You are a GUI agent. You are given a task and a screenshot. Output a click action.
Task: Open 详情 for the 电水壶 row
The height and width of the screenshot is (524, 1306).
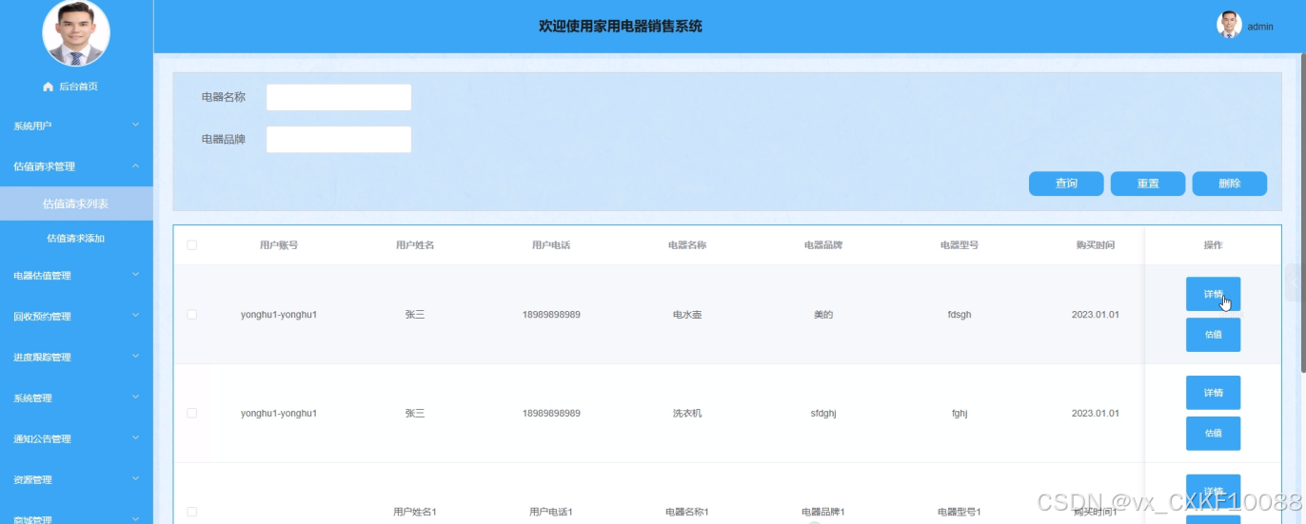click(x=1213, y=294)
